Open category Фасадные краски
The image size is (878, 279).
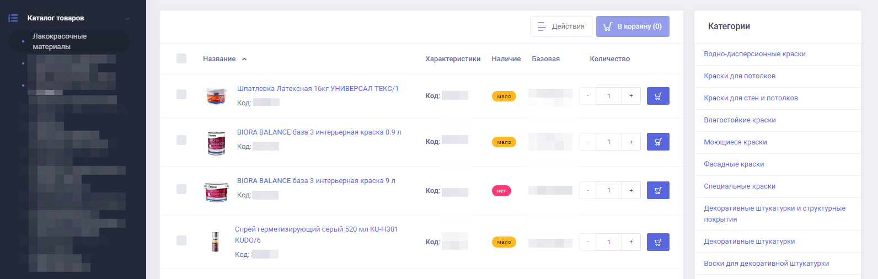click(734, 164)
